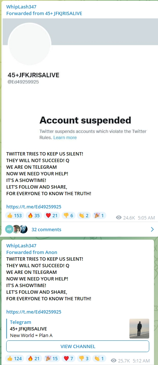158x365 pixels.
Task: Open the suspended account screenshot image
Action: click(x=79, y=82)
